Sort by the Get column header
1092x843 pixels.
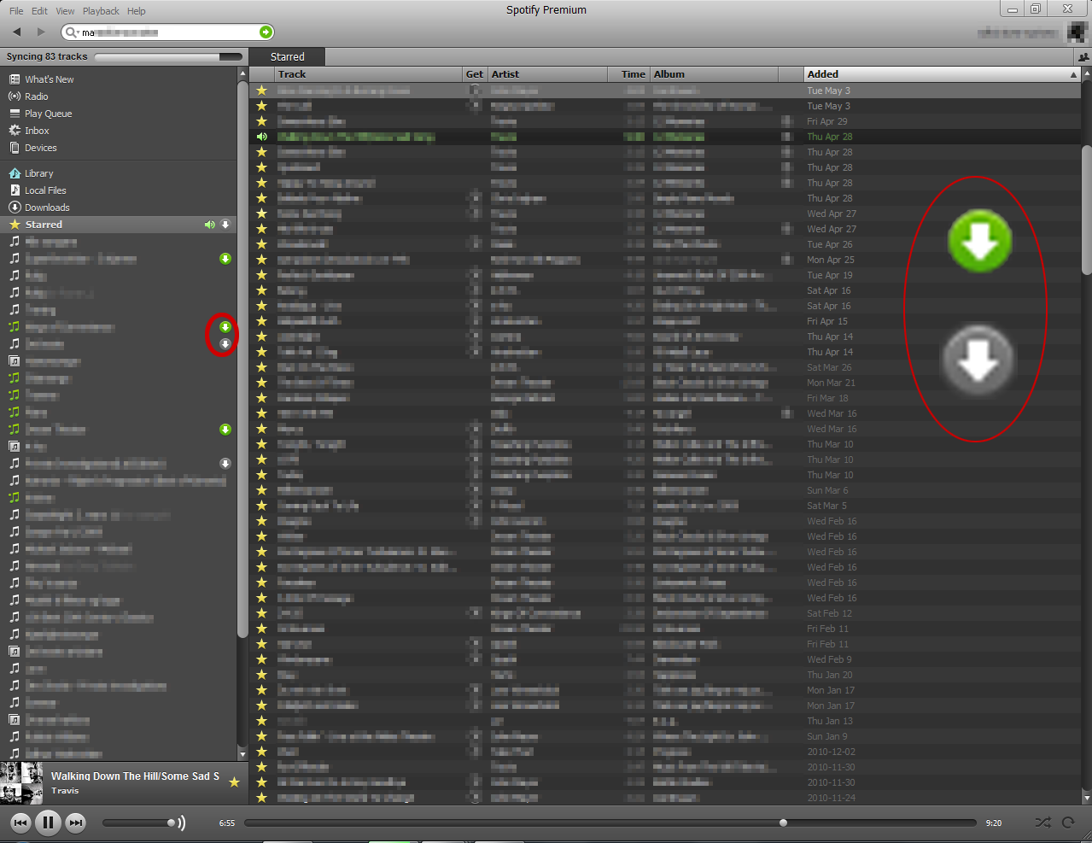pyautogui.click(x=475, y=74)
